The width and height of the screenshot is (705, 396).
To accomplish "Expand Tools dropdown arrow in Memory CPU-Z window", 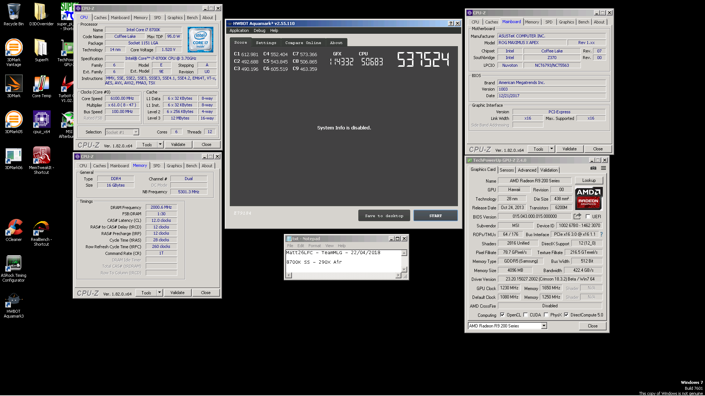I will (x=159, y=293).
